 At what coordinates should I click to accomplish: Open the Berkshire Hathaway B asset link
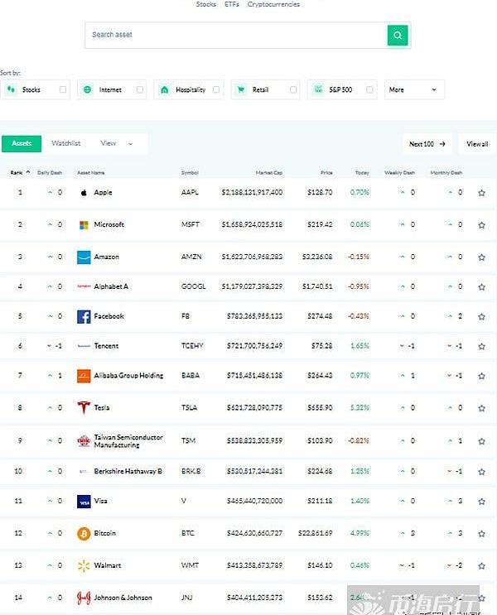pos(128,471)
